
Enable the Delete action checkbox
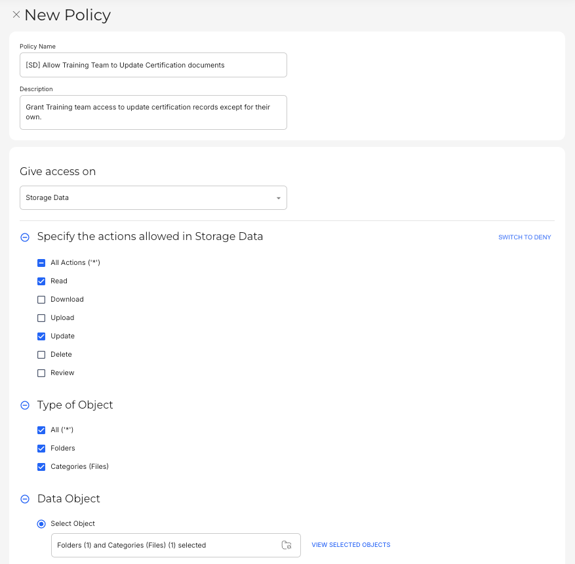41,355
